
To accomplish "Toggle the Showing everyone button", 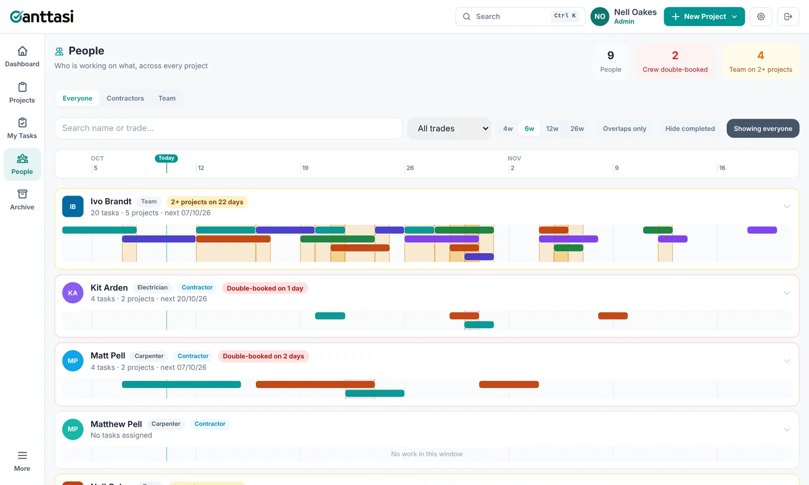I will pyautogui.click(x=763, y=128).
